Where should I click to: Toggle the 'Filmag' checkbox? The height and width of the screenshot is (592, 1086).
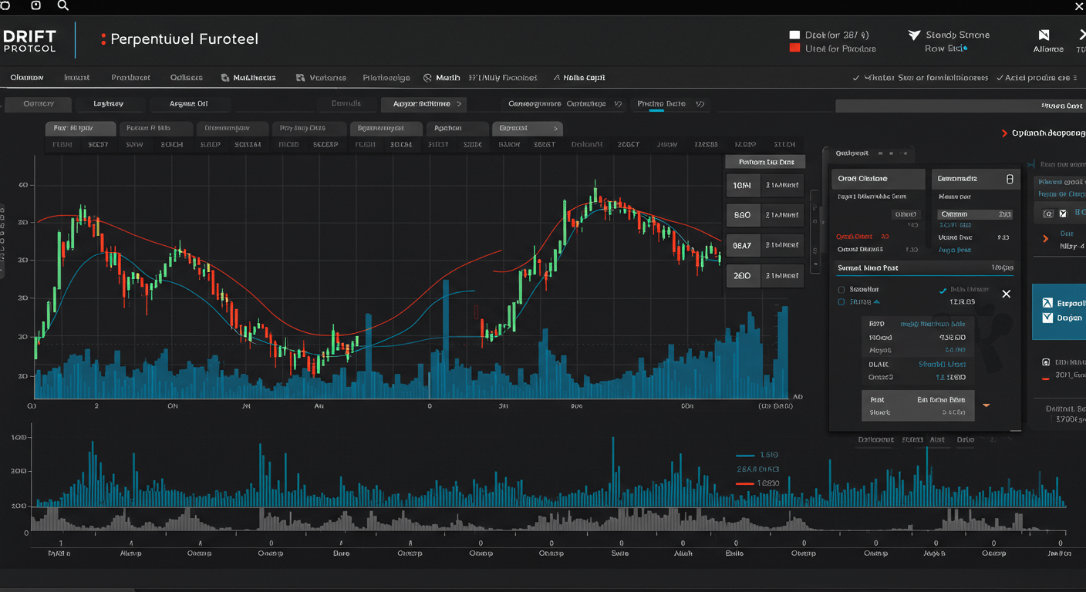tap(841, 302)
